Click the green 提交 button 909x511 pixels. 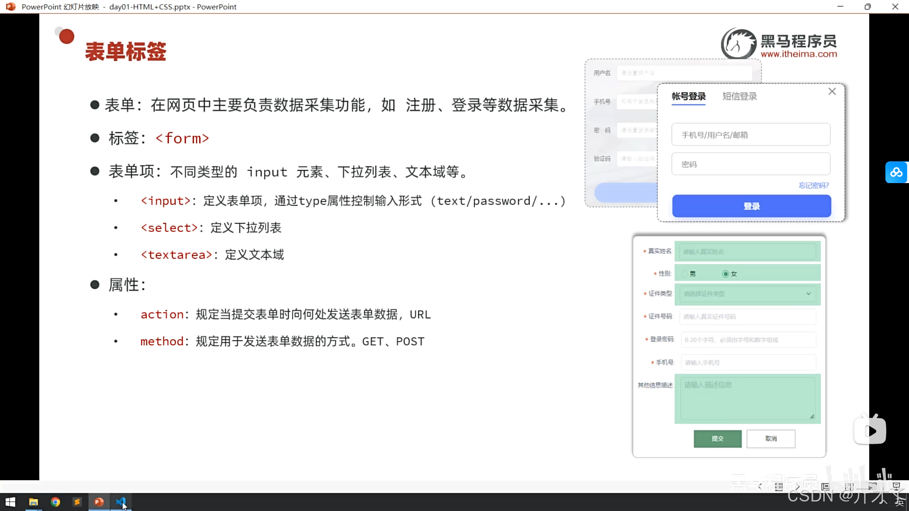pyautogui.click(x=717, y=439)
